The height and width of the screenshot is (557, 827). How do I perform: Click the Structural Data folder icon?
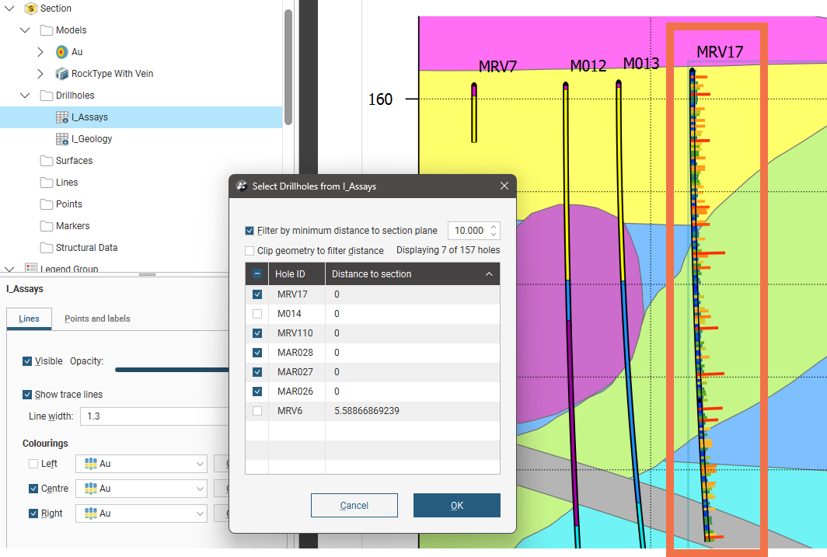47,248
